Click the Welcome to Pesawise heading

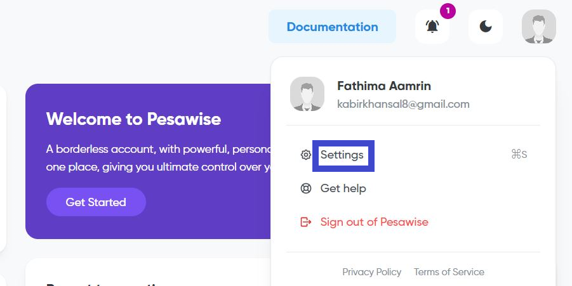click(133, 119)
